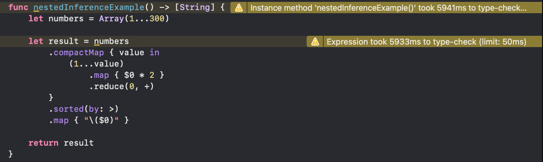Viewport: 543px width, 162px height.
Task: Click the final '.map' with string interpolation
Action: [x=59, y=120]
